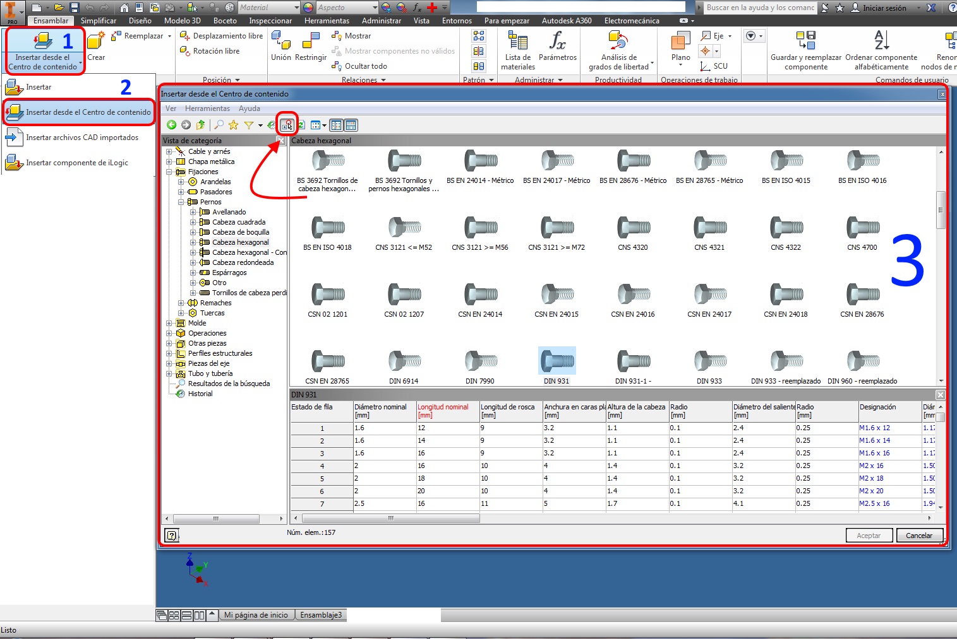Click the Open folder icon in quick access
Screen dimensions: 957x639
[59, 8]
